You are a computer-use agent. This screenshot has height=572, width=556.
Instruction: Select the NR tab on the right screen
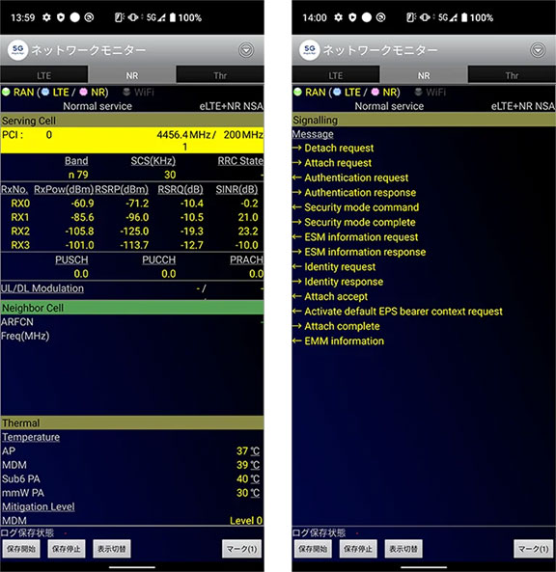click(x=424, y=75)
